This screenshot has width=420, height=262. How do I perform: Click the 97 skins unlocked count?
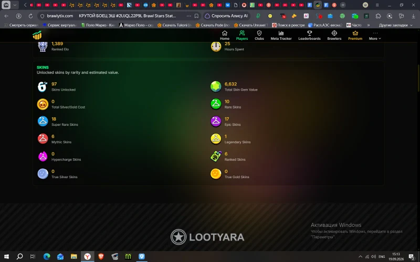tap(54, 84)
